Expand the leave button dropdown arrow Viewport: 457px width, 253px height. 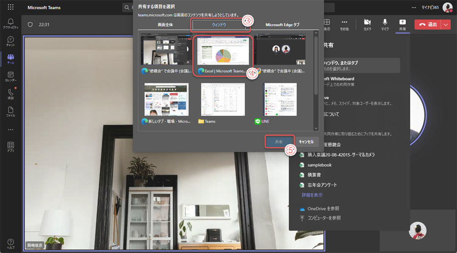click(x=446, y=25)
